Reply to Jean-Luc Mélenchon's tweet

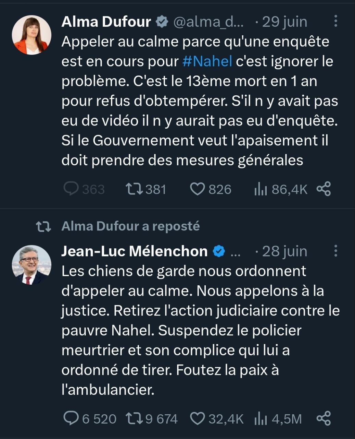coord(71,418)
